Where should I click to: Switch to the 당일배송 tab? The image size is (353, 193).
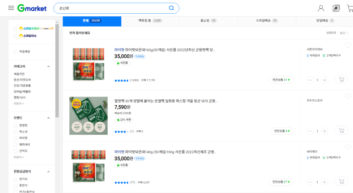pos(325,21)
